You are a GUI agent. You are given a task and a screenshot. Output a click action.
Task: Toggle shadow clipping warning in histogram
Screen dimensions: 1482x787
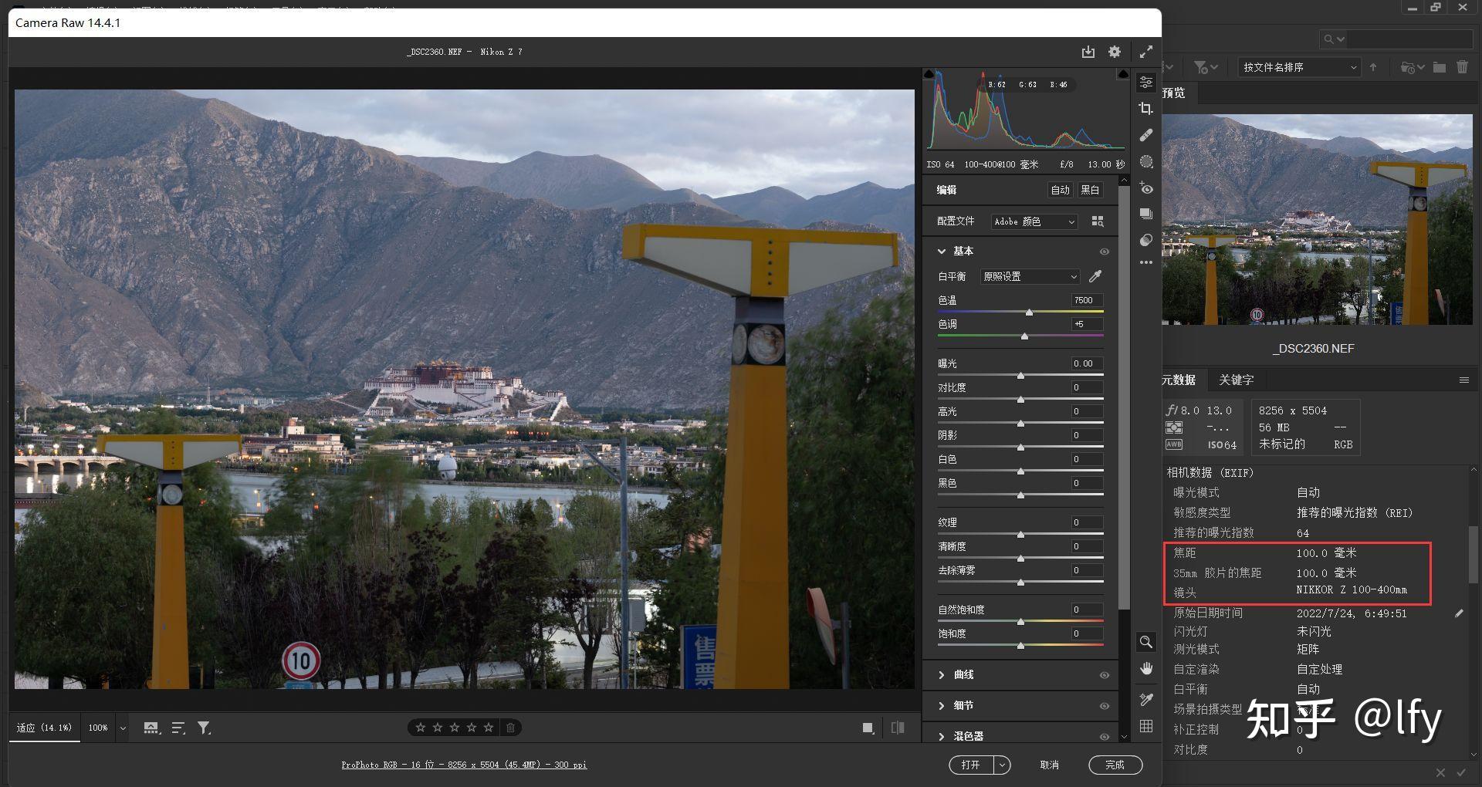pos(929,74)
